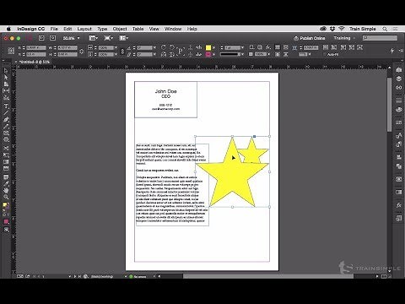Click the vertical scrollbar thumb
Image resolution: width=405 pixels, height=304 pixels.
click(x=389, y=104)
